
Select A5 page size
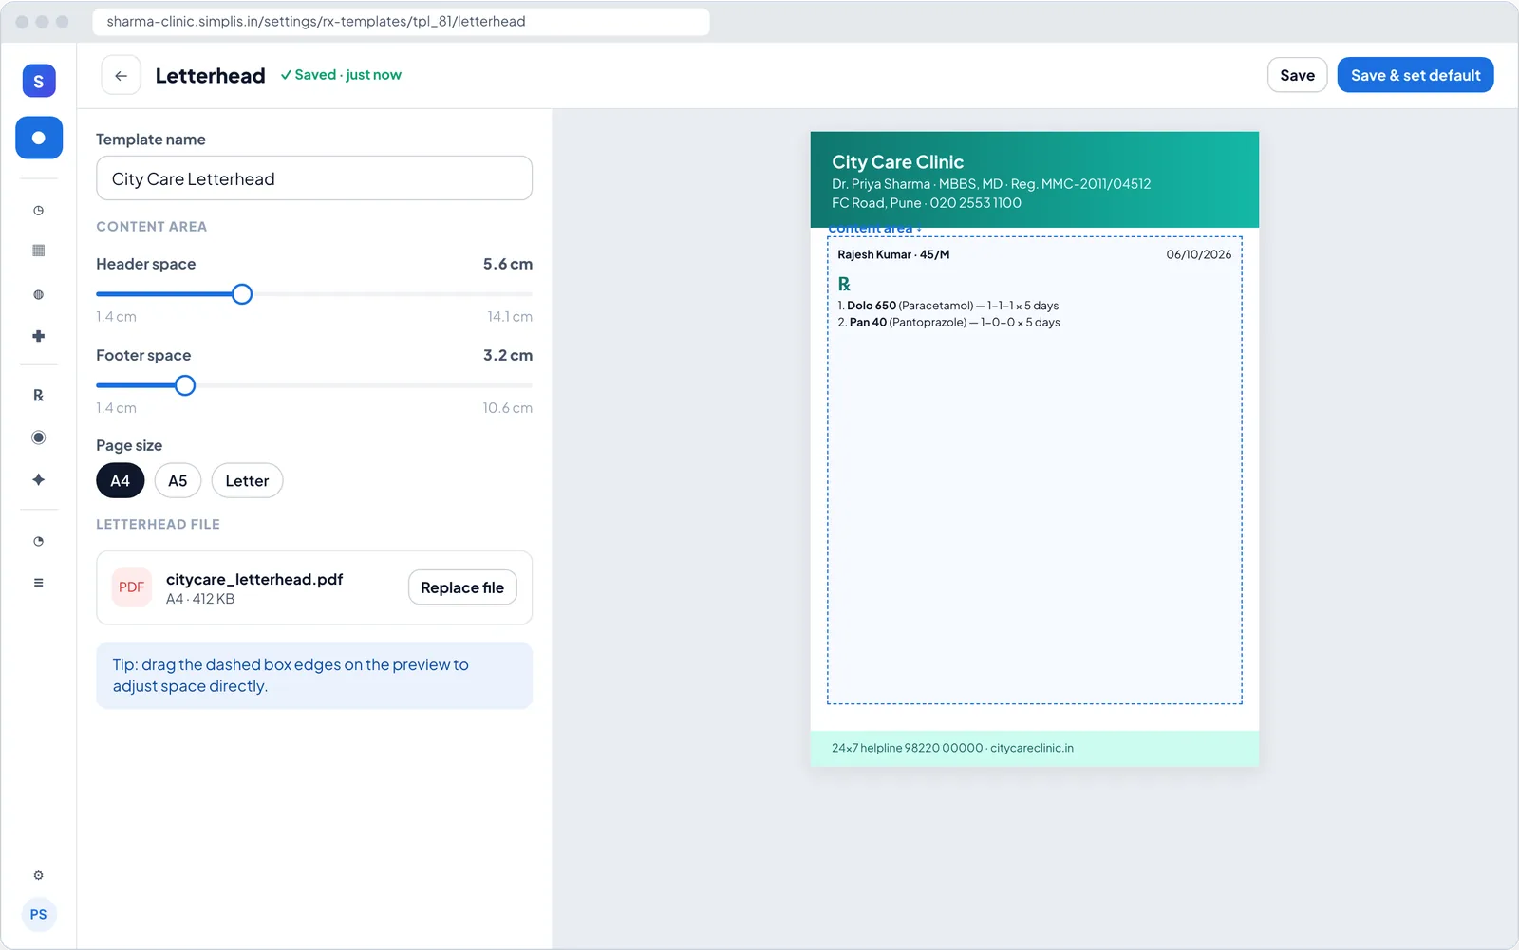click(x=178, y=480)
